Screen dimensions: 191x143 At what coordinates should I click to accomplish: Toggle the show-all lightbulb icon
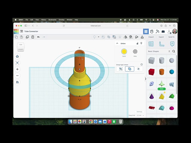click(94, 37)
